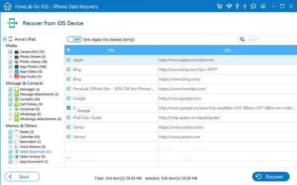297x185 pixels.
Task: Click the Search input field
Action: coord(265,39)
